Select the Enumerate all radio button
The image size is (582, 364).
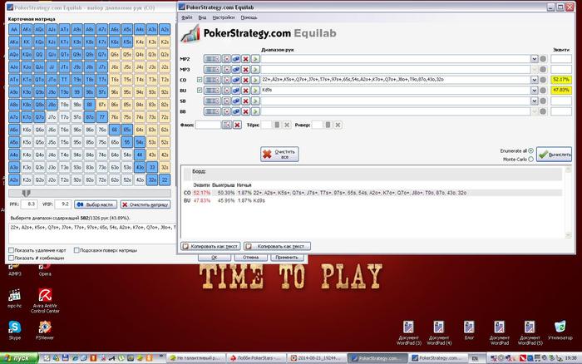(x=531, y=150)
